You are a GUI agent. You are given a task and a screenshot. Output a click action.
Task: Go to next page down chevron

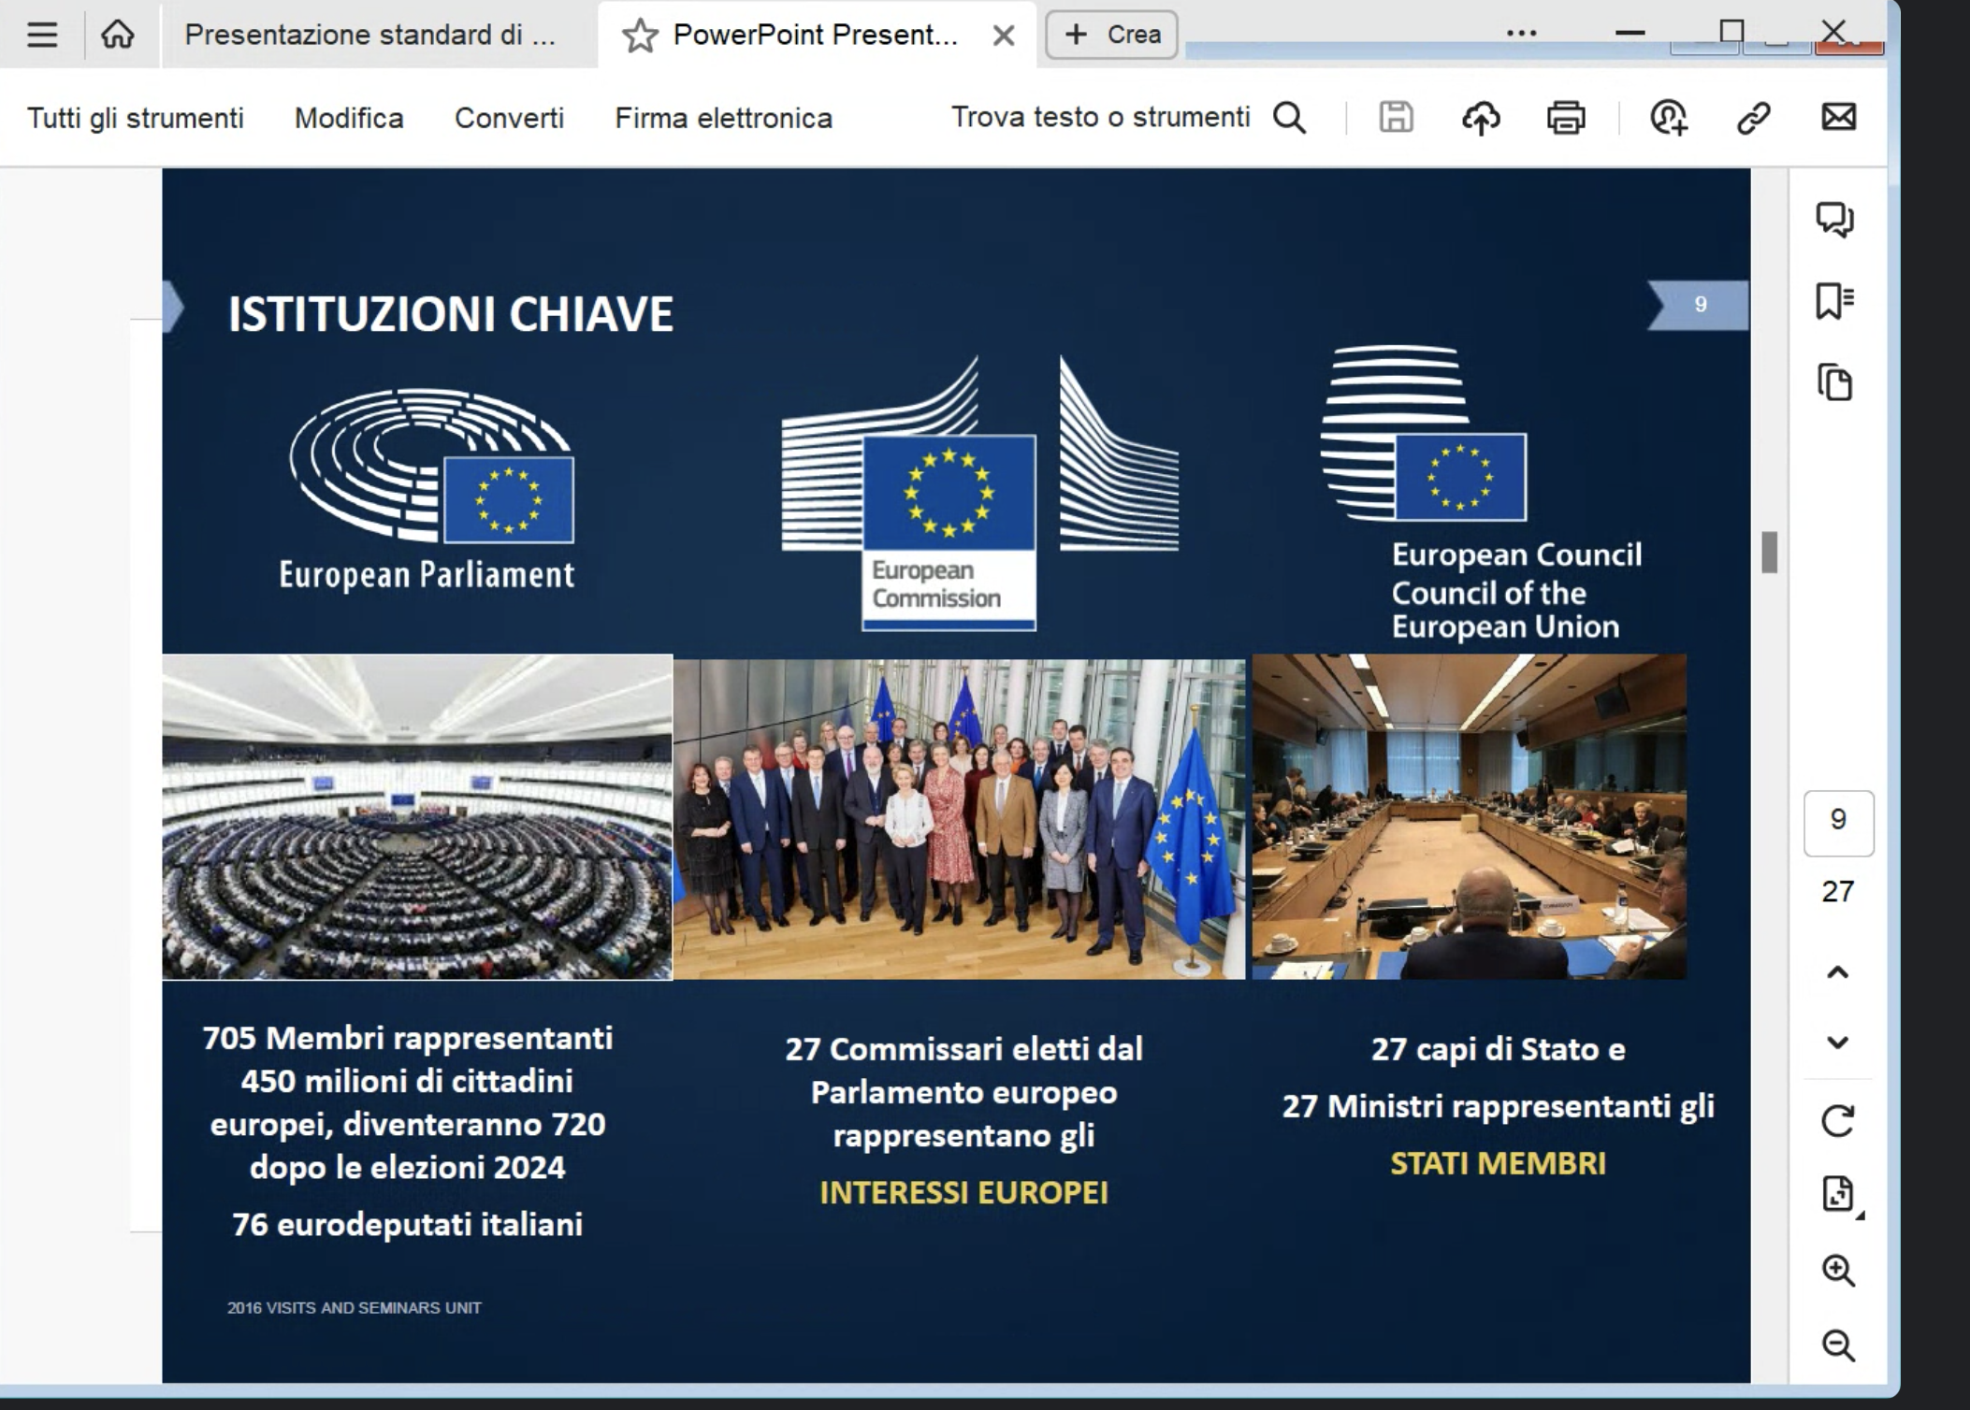1838,1043
